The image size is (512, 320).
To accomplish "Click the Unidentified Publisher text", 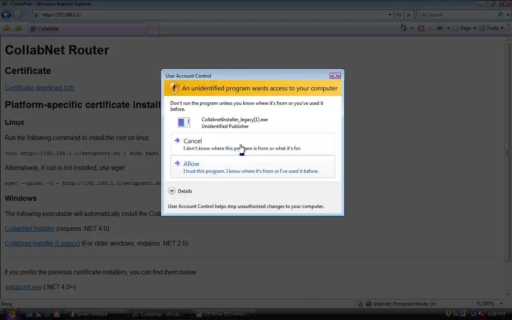I will point(225,126).
